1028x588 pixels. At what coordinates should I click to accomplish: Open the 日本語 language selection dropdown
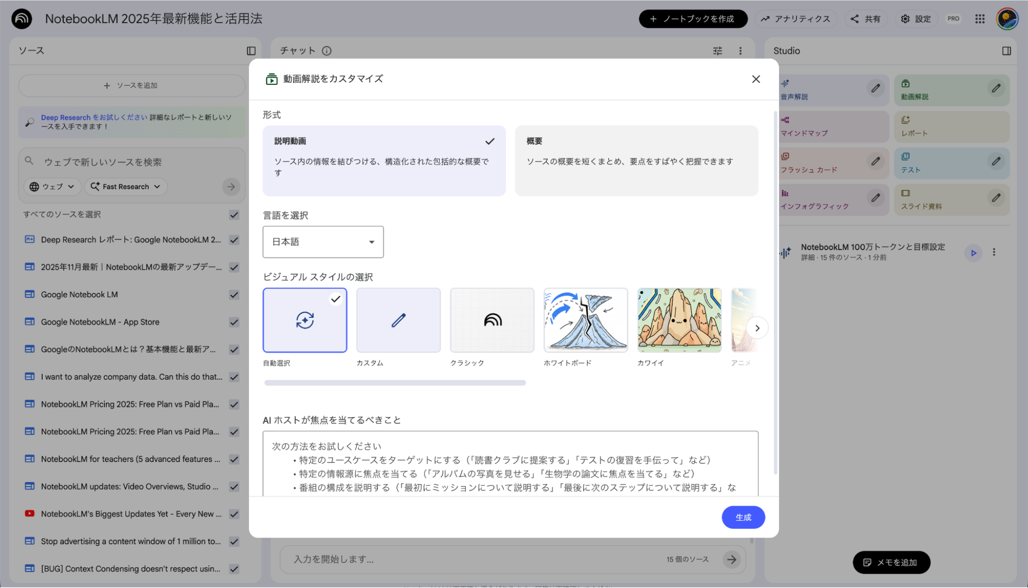(x=322, y=242)
